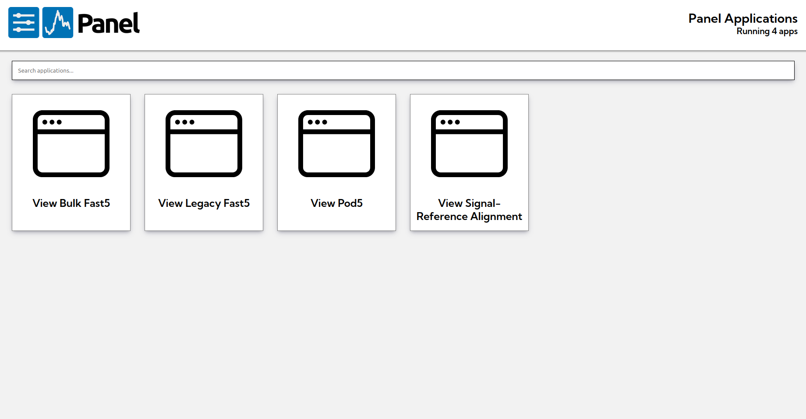The image size is (806, 419).
Task: Click the Running 4 apps subtitle
Action: pyautogui.click(x=767, y=31)
